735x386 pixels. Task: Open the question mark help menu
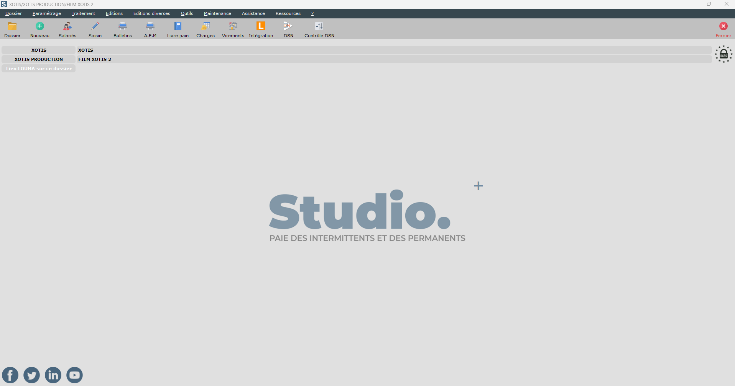click(312, 13)
